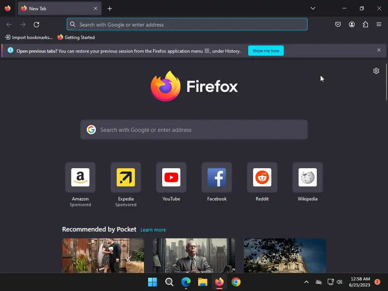
Task: Open the Firefox account menu
Action: tap(352, 24)
